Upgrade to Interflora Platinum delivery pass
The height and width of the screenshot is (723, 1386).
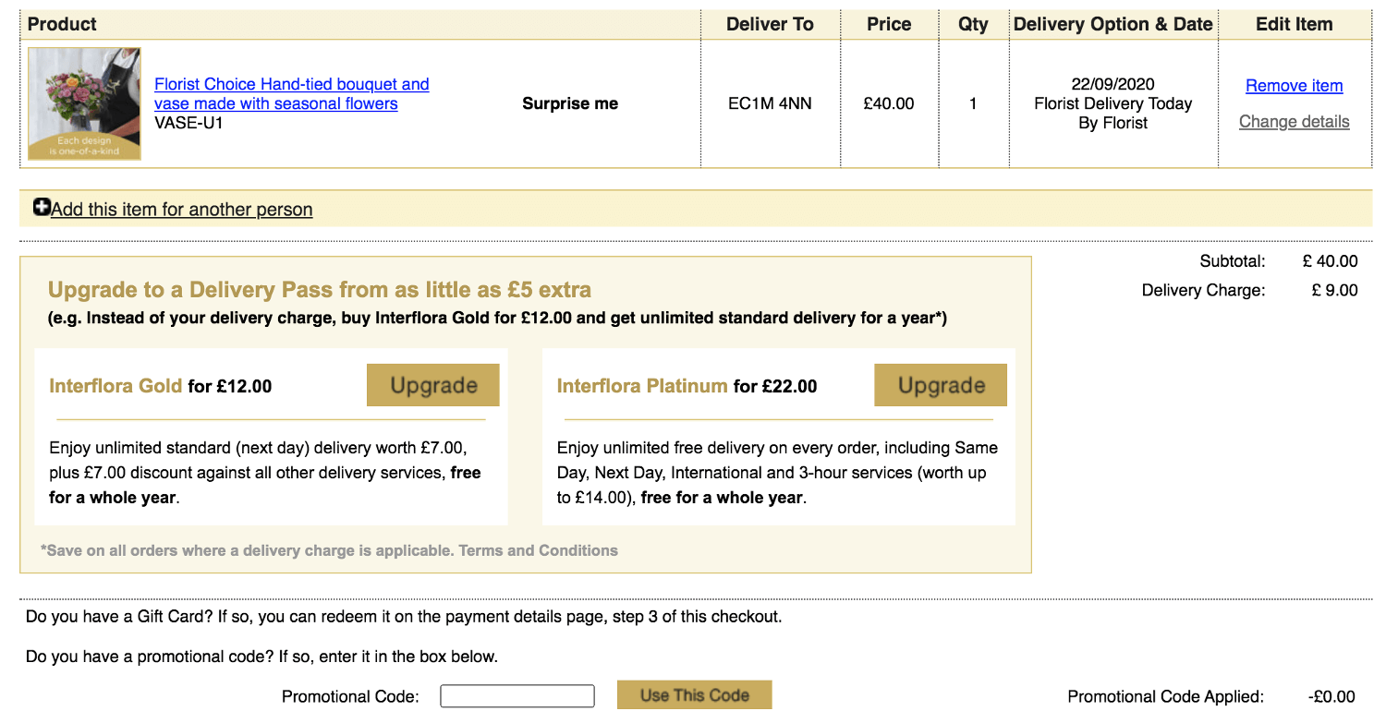(941, 385)
